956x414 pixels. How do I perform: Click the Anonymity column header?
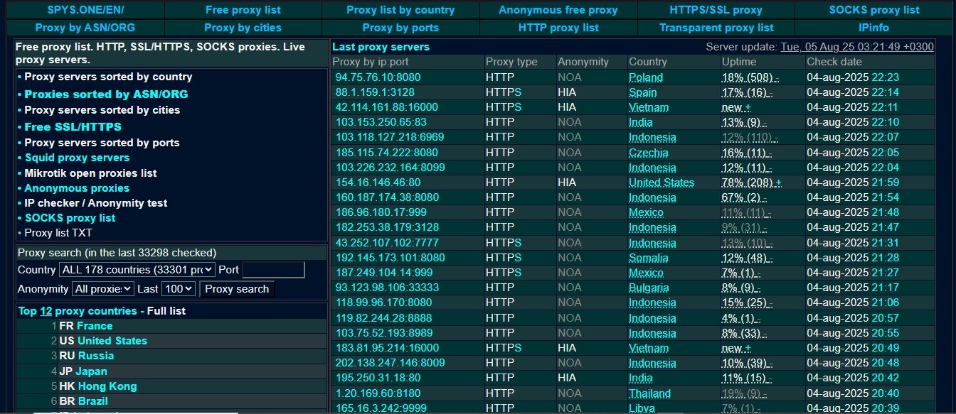(x=583, y=62)
